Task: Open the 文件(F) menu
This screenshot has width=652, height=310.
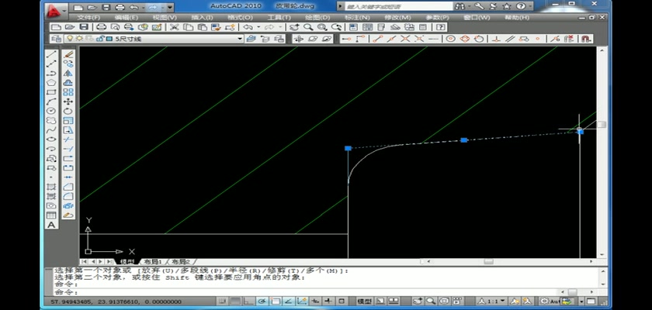Action: 88,17
